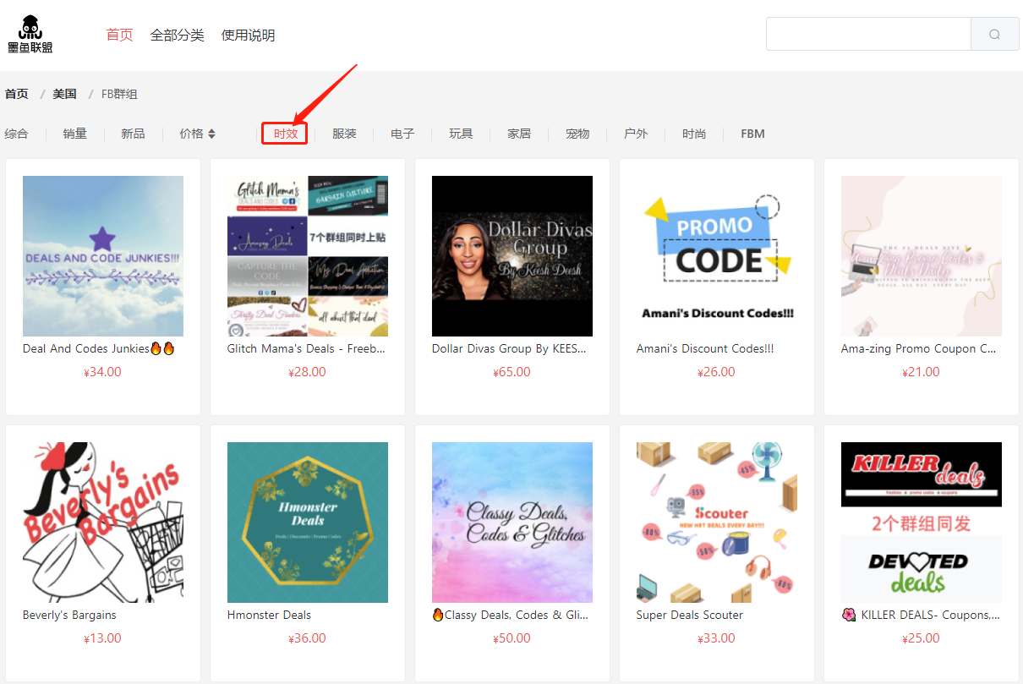This screenshot has height=684, width=1023.
Task: Filter by the FBM category
Action: point(752,134)
